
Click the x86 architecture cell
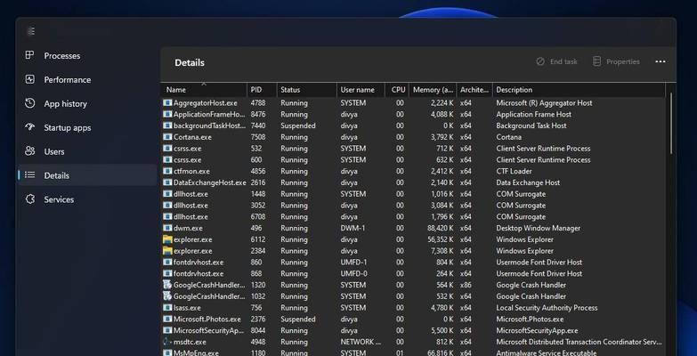coord(466,285)
